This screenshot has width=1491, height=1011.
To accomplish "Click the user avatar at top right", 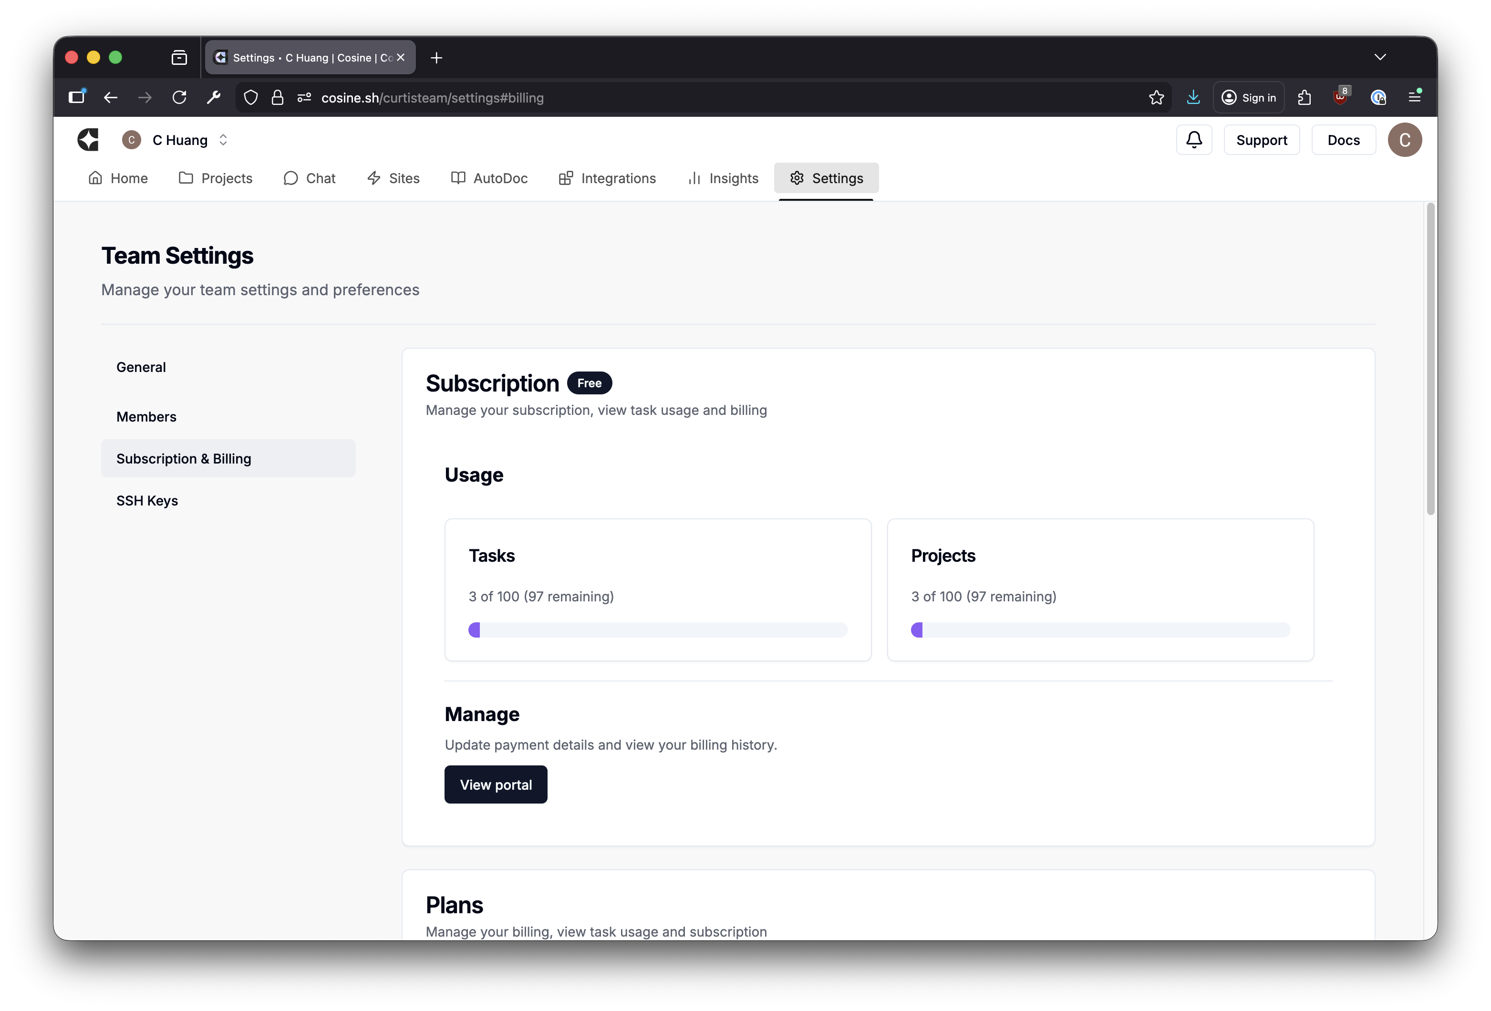I will pos(1404,140).
